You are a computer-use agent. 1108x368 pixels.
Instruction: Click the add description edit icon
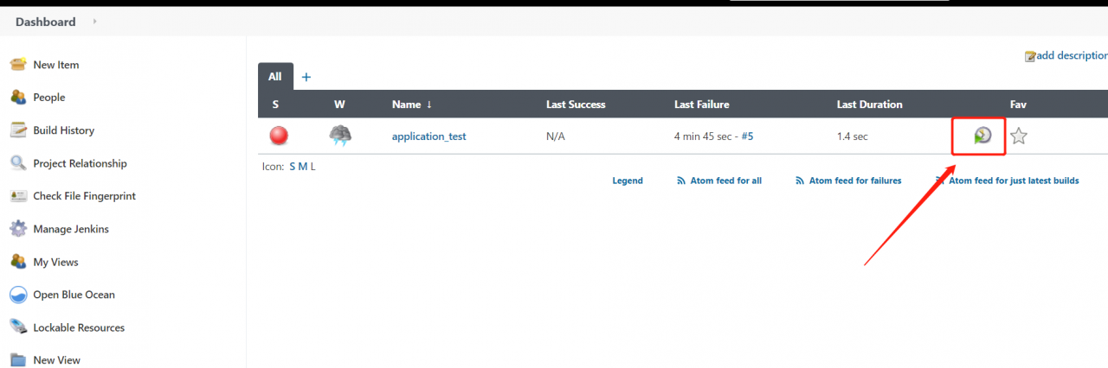[x=1030, y=56]
